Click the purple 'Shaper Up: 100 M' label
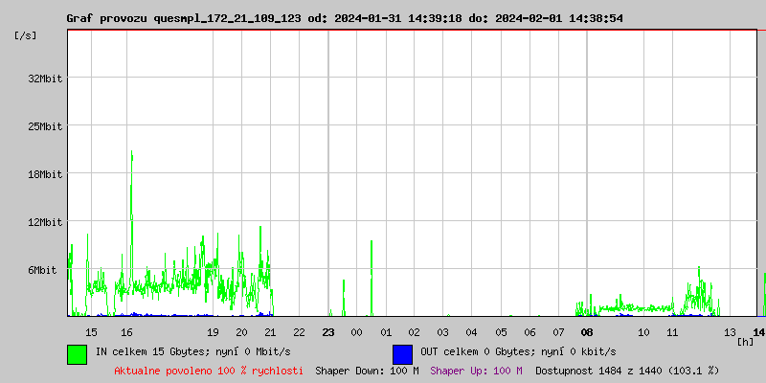 pyautogui.click(x=476, y=371)
